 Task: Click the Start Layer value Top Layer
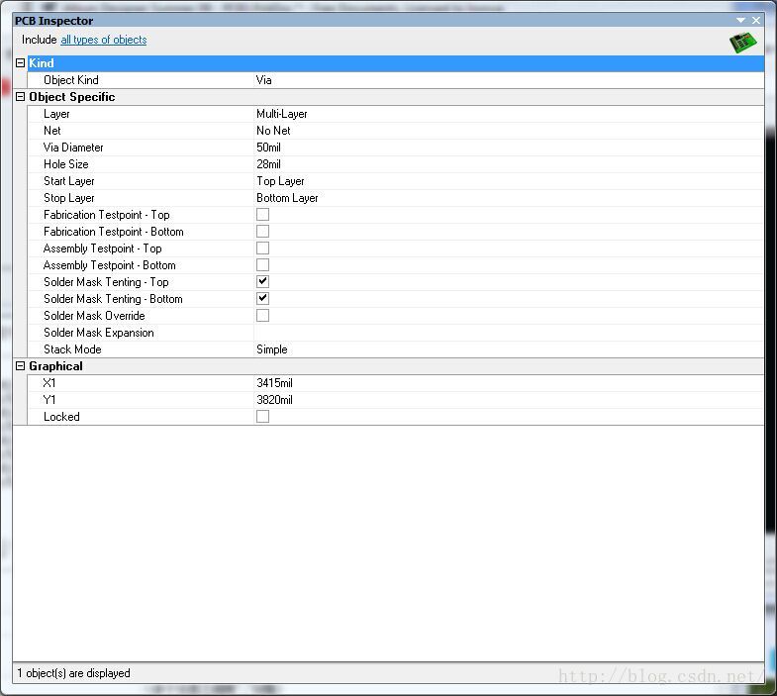(x=509, y=181)
